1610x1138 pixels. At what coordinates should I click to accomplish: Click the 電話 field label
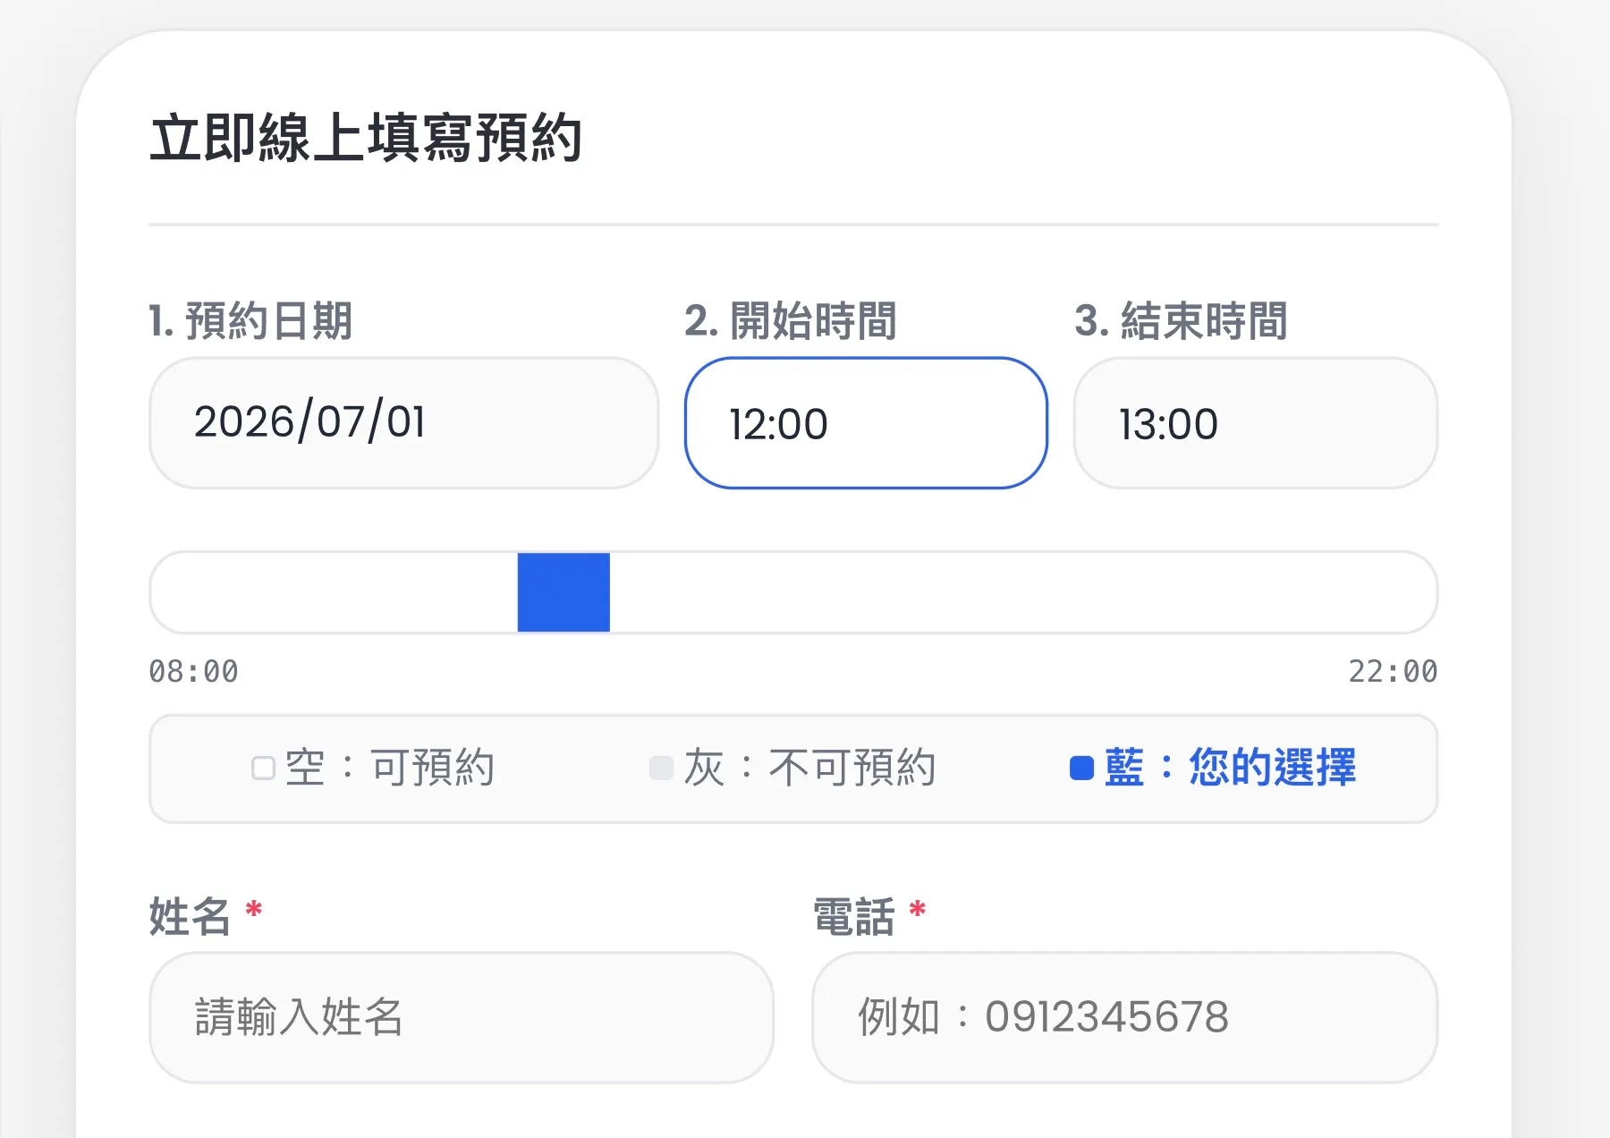853,916
